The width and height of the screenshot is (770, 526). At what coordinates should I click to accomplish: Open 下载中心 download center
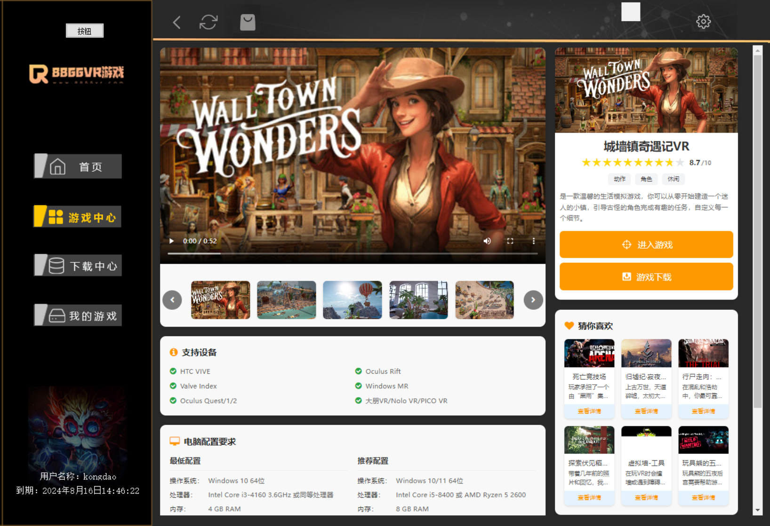pyautogui.click(x=78, y=266)
